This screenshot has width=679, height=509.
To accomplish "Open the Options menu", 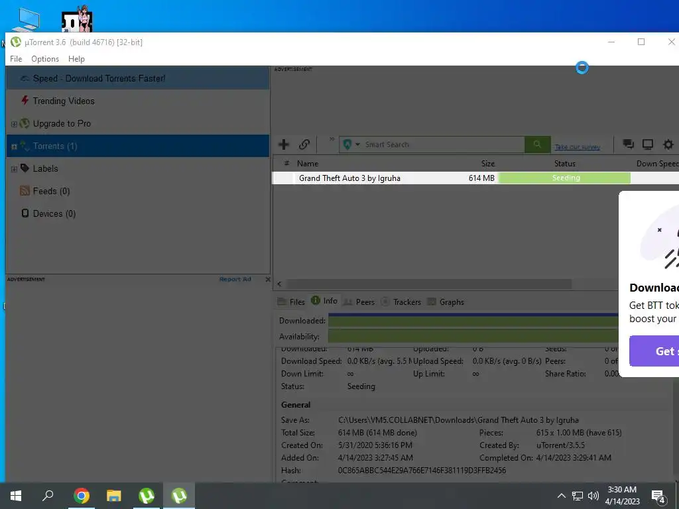I will pos(45,59).
